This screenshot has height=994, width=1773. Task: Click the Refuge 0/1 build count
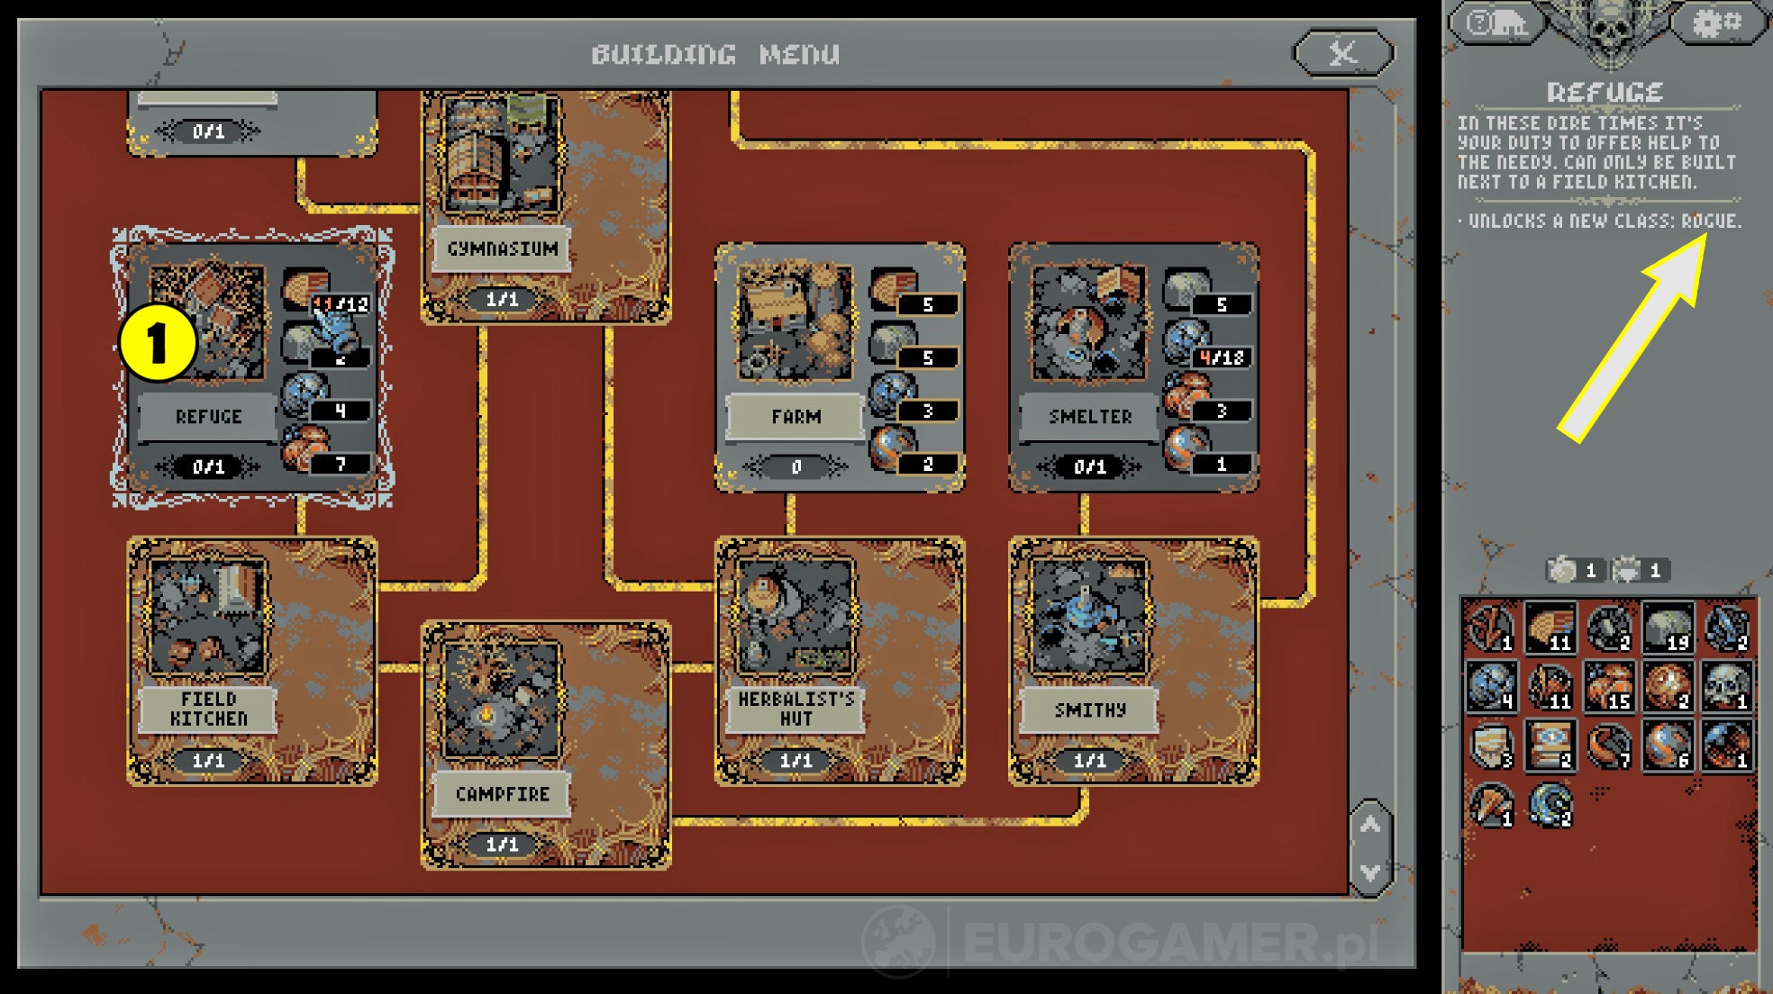(x=208, y=466)
